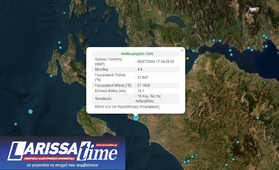The height and width of the screenshot is (170, 279).
Task: Click the origin time value 06/07/2024 17:34:29.52
Action: point(156,62)
